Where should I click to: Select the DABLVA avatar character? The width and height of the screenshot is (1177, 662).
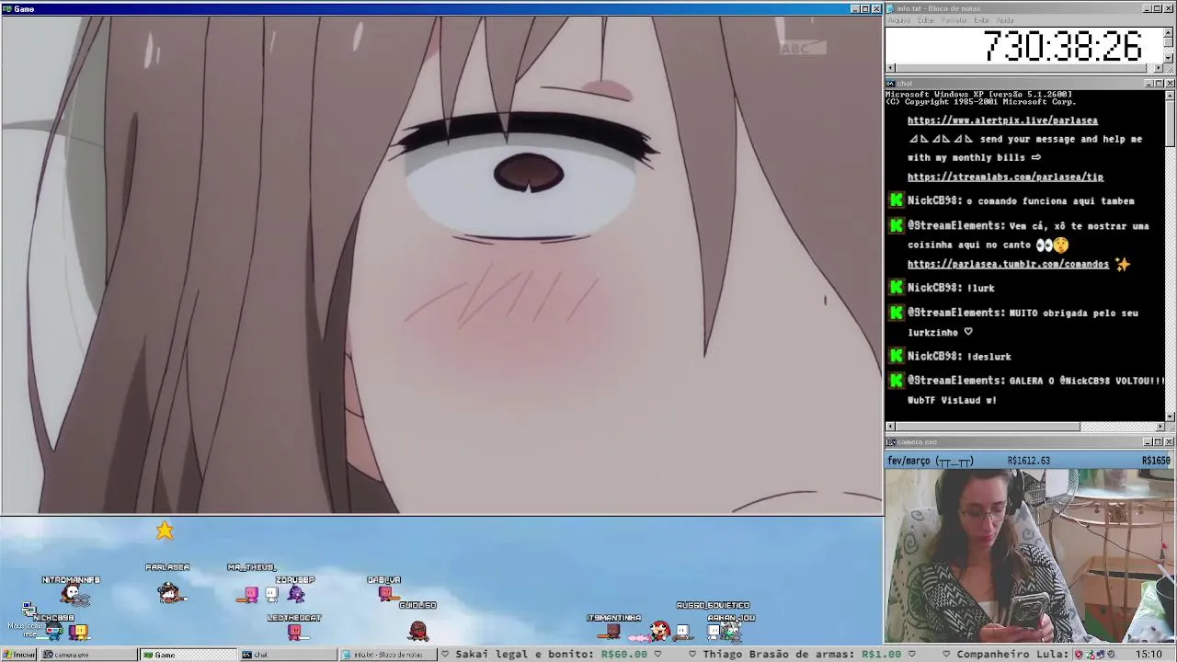point(385,594)
